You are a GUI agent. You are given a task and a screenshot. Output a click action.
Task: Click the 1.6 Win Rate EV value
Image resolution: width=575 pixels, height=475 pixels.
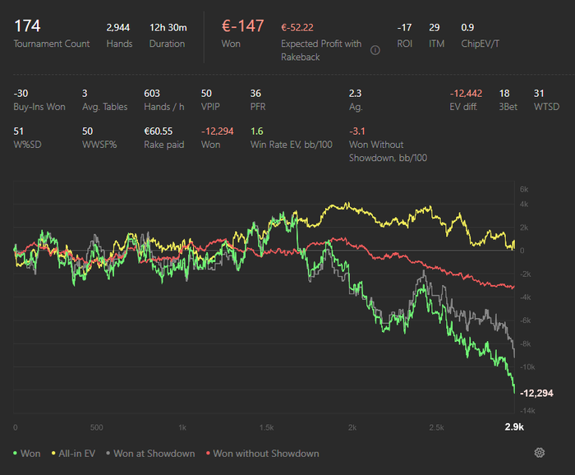pos(256,131)
